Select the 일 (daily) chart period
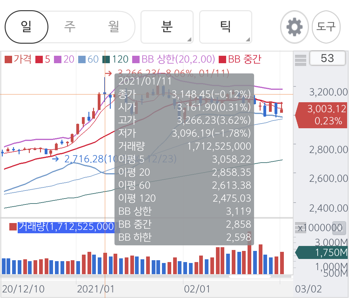349x298 pixels. pyautogui.click(x=26, y=27)
